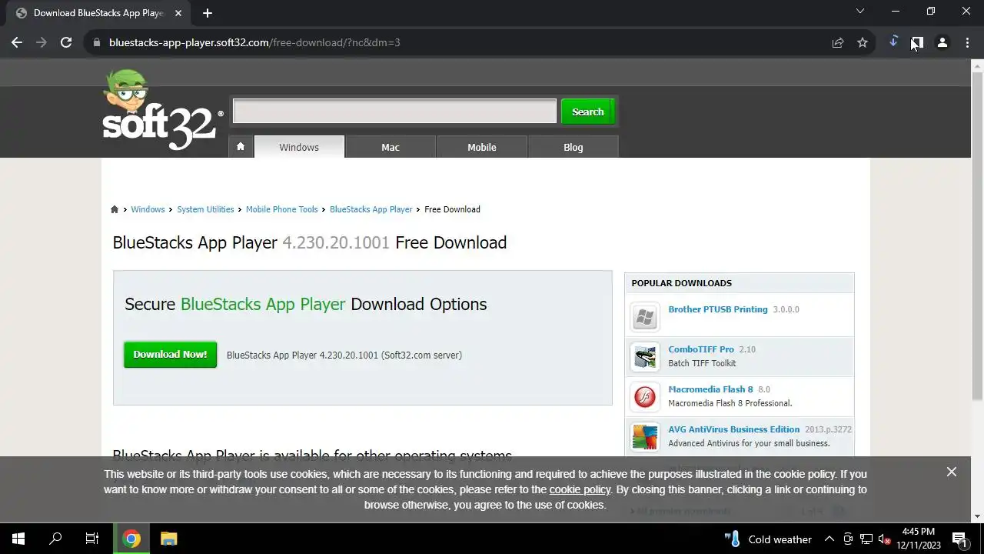View site information padlock icon
Image resolution: width=984 pixels, height=554 pixels.
96,42
